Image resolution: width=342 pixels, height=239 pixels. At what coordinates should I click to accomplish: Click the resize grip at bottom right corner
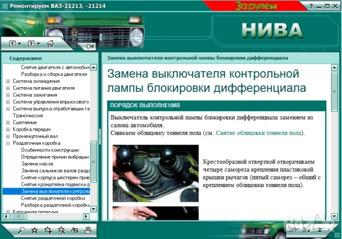(337, 235)
